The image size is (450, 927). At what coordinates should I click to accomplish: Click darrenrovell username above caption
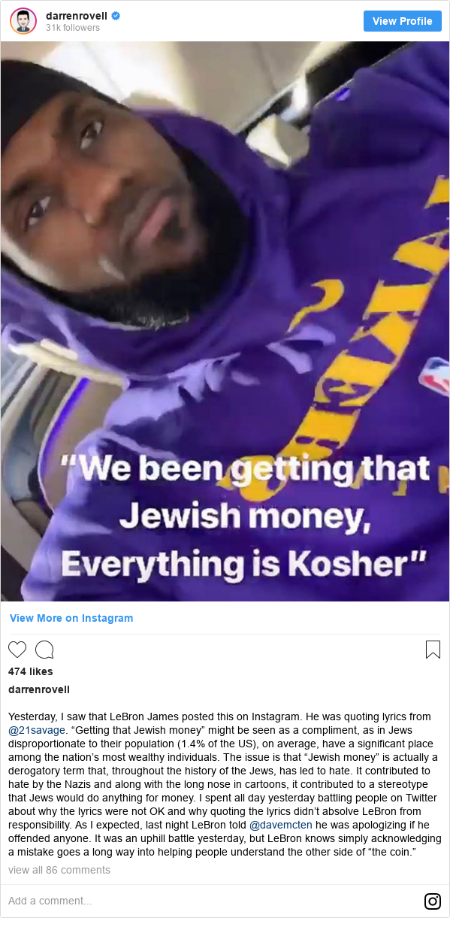[x=39, y=689]
